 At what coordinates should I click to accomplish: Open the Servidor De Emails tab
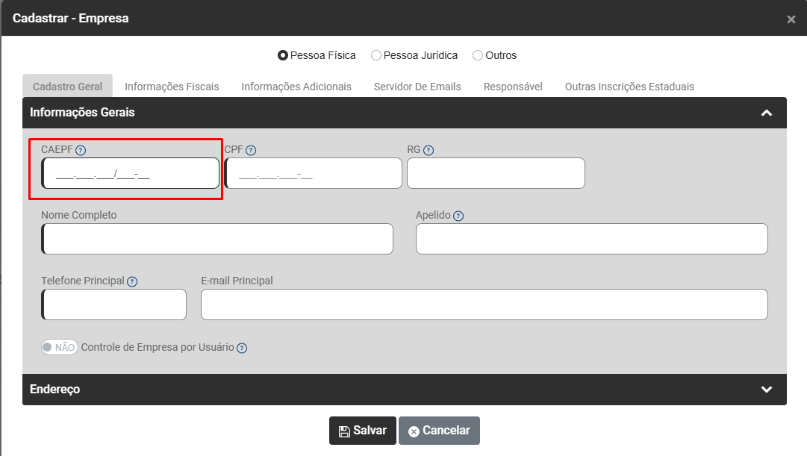point(417,87)
